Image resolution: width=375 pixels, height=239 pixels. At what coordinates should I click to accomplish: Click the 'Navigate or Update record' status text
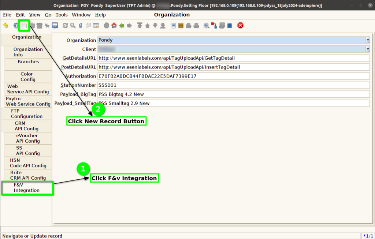tap(32, 236)
